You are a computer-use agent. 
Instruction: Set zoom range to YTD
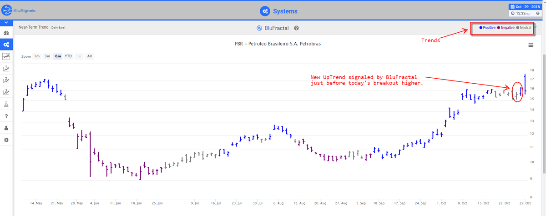(x=68, y=56)
